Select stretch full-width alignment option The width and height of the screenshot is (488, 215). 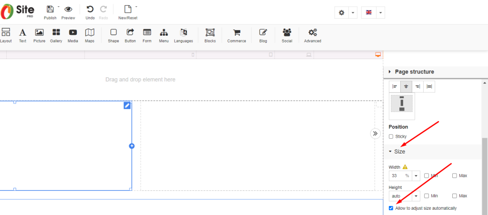point(429,86)
